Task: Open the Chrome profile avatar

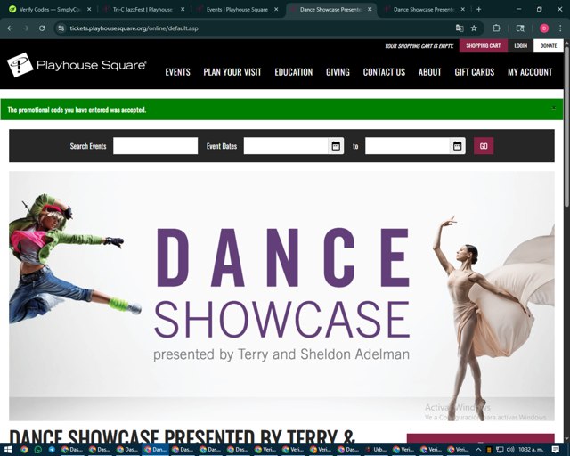Action: pyautogui.click(x=544, y=28)
